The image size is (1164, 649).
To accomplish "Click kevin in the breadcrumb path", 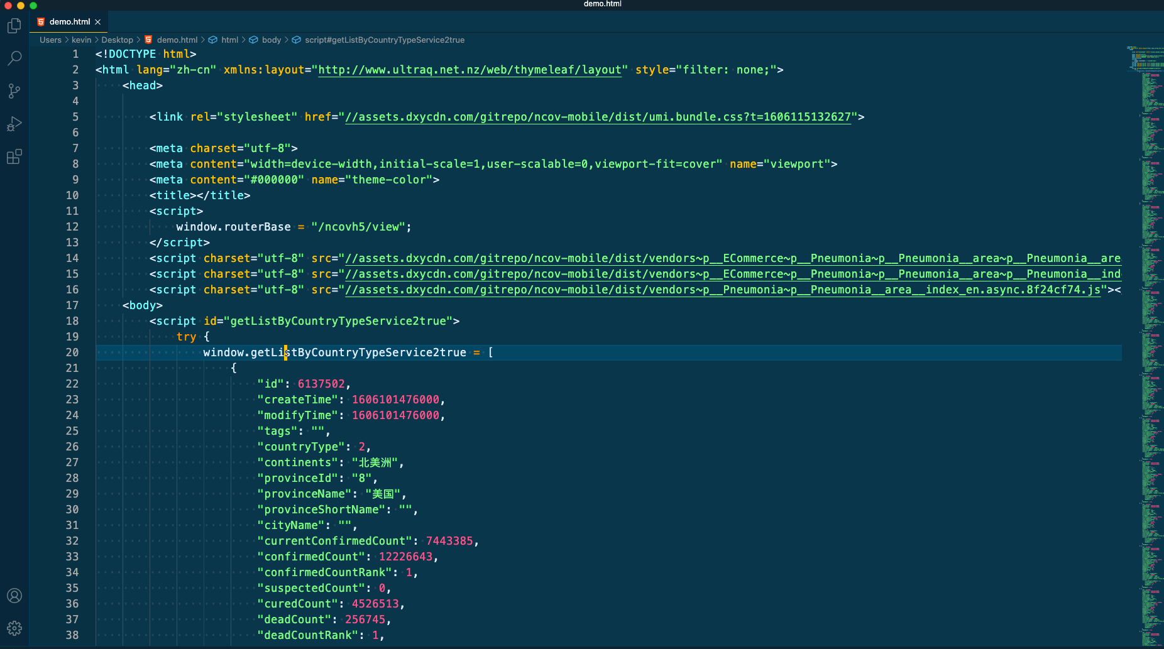I will tap(82, 40).
